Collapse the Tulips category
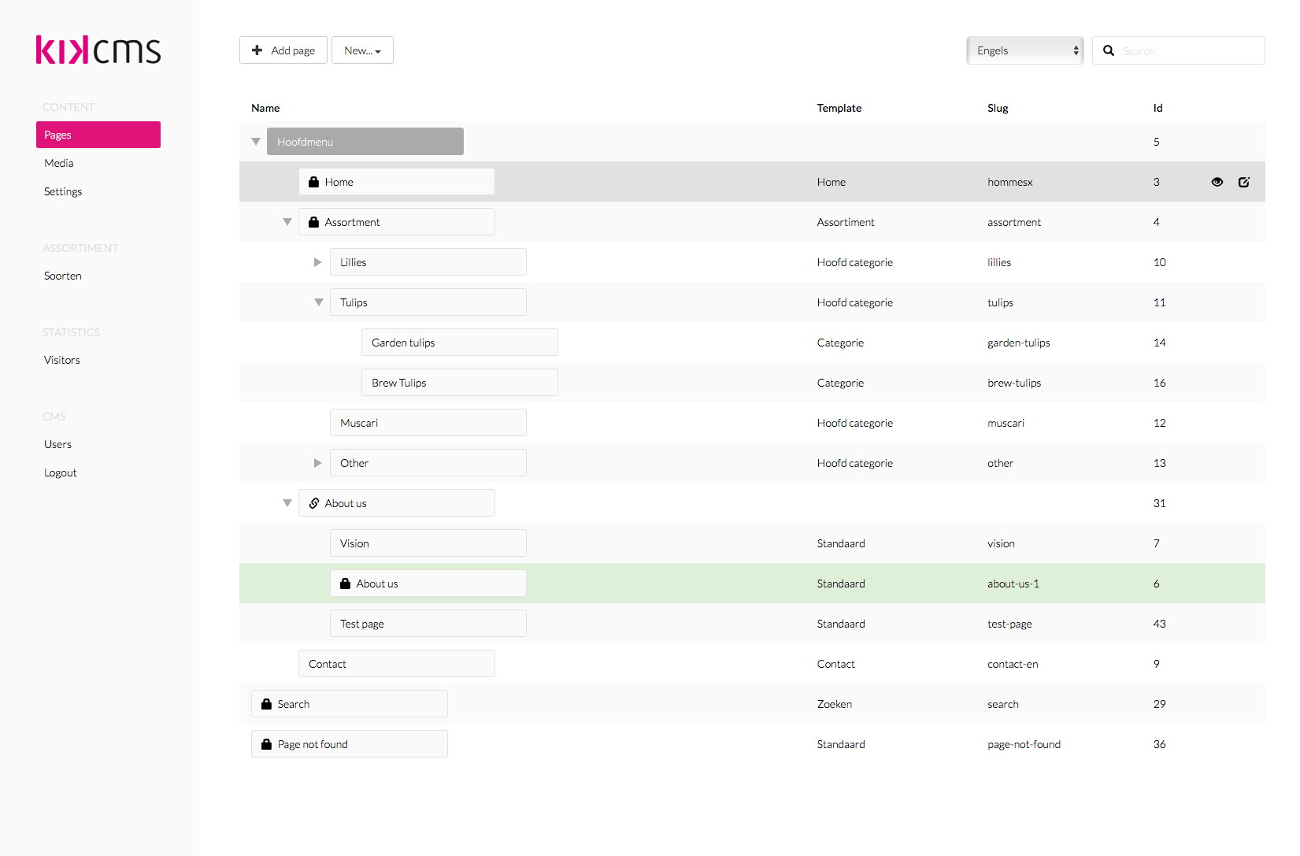Image resolution: width=1300 pixels, height=856 pixels. pos(319,302)
